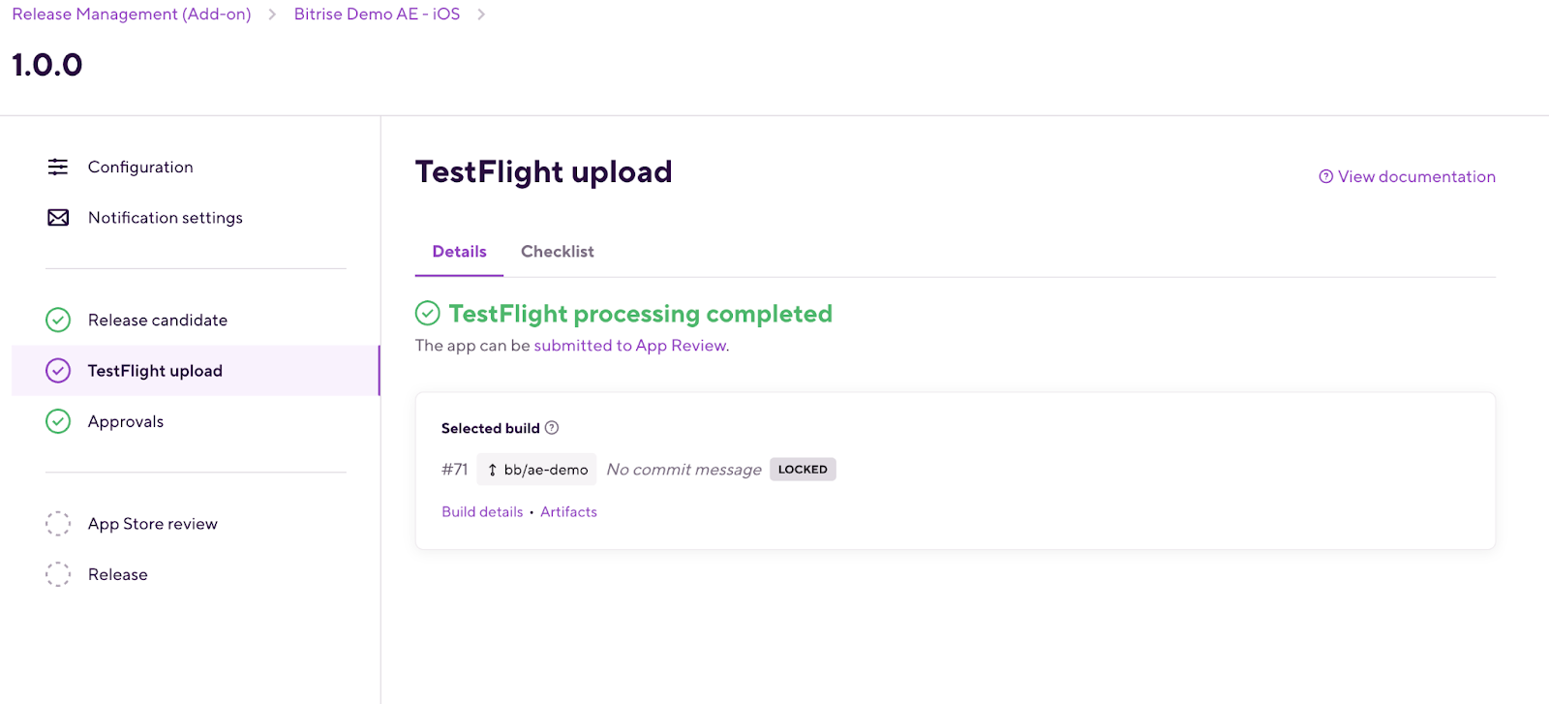Click the Release candidate green checkmark icon
Screen dimensions: 1549x704
point(58,321)
